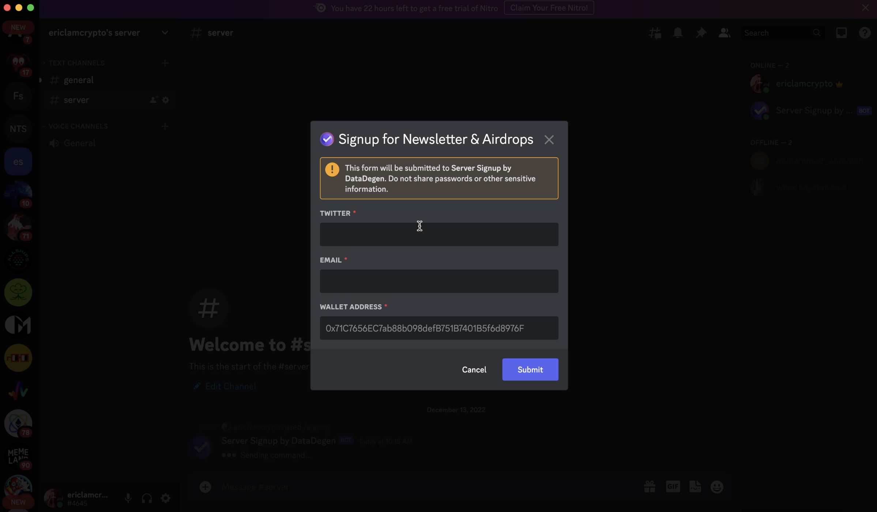The image size is (877, 512).
Task: Open the server with 17 notifications
Action: pos(18,63)
